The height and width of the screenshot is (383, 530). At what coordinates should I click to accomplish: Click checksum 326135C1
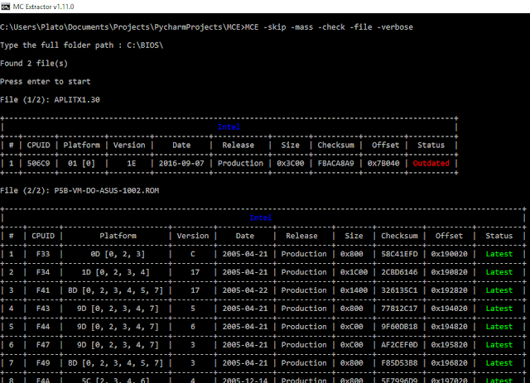click(x=399, y=290)
